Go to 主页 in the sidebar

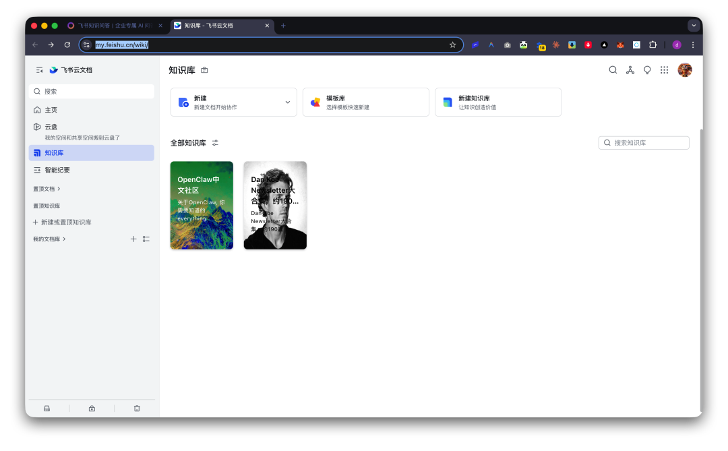click(x=51, y=110)
